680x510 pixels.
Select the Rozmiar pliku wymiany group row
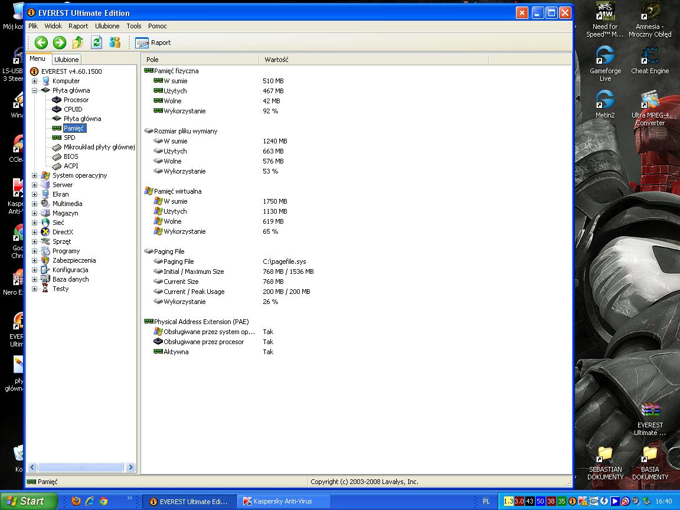tap(185, 131)
